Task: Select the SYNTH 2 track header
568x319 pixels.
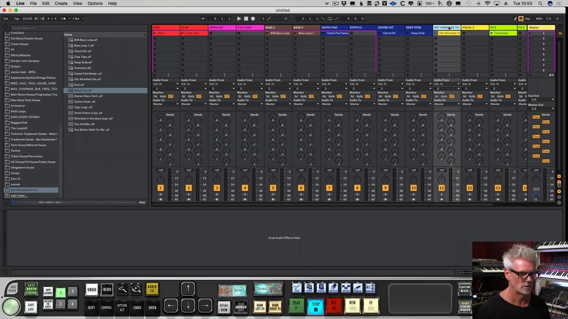Action: tap(362, 28)
